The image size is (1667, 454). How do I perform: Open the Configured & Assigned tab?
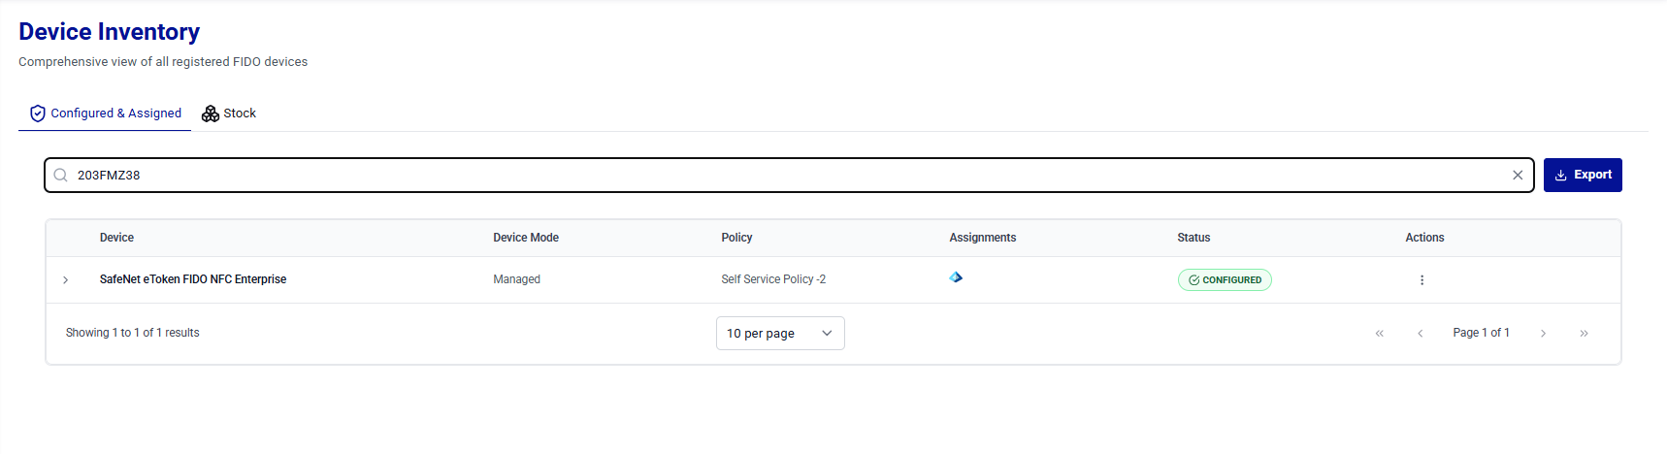(105, 113)
